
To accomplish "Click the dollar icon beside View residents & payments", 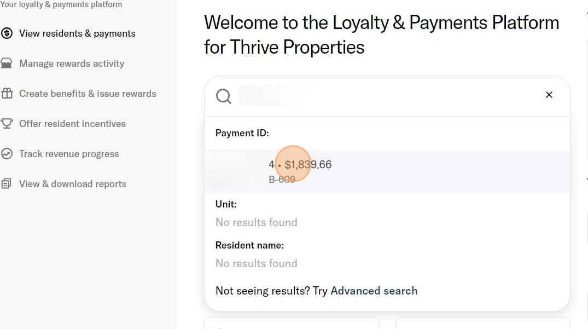I will pyautogui.click(x=7, y=33).
